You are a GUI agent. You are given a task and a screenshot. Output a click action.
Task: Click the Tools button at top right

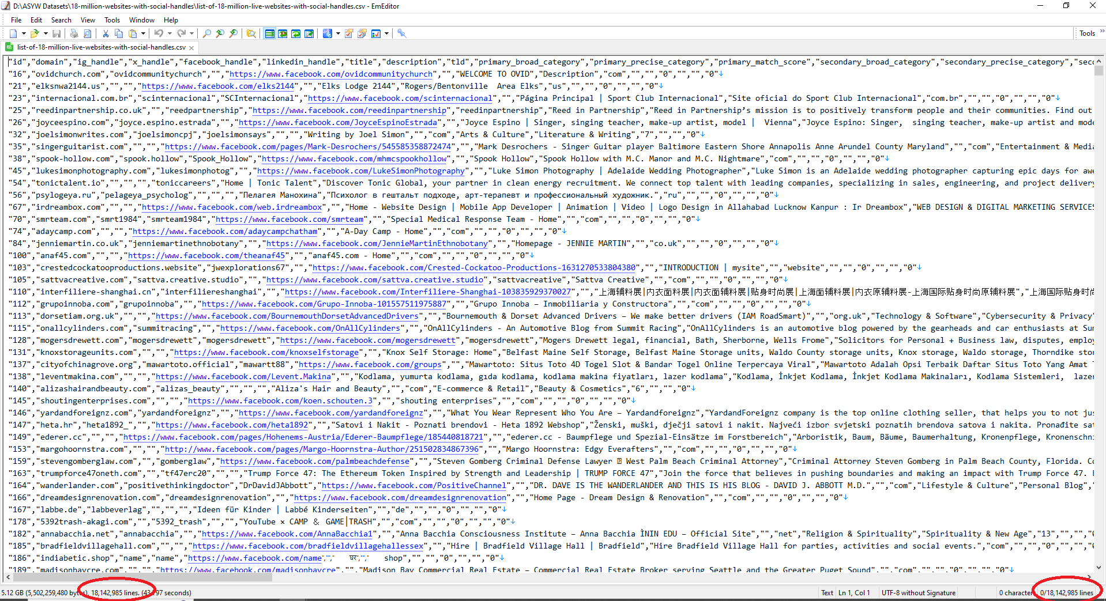(x=1086, y=33)
